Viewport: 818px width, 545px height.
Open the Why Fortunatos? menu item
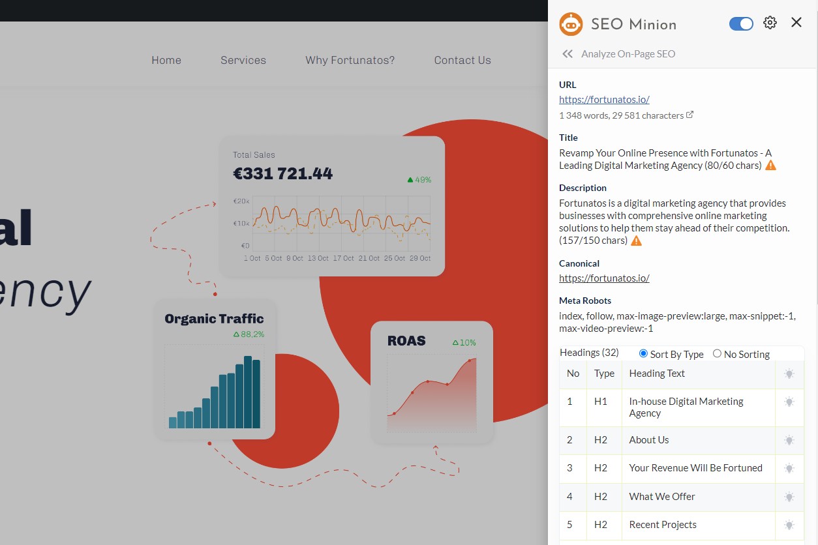coord(350,60)
